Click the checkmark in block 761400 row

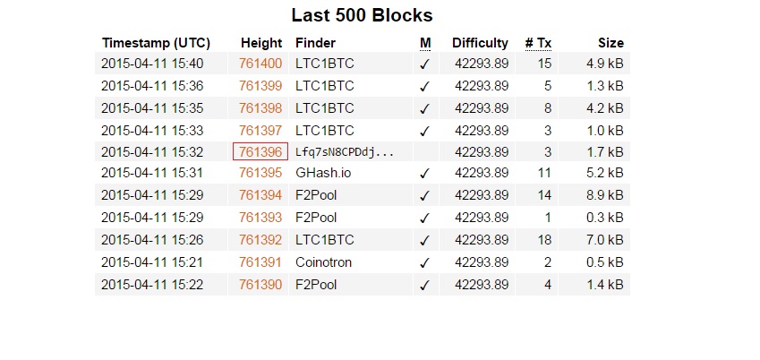[x=424, y=64]
